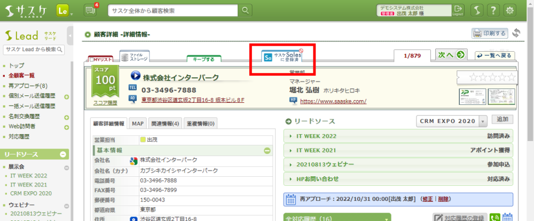Tick the MYリスト checkbox
Screen dimensions: 534x221
[93, 59]
